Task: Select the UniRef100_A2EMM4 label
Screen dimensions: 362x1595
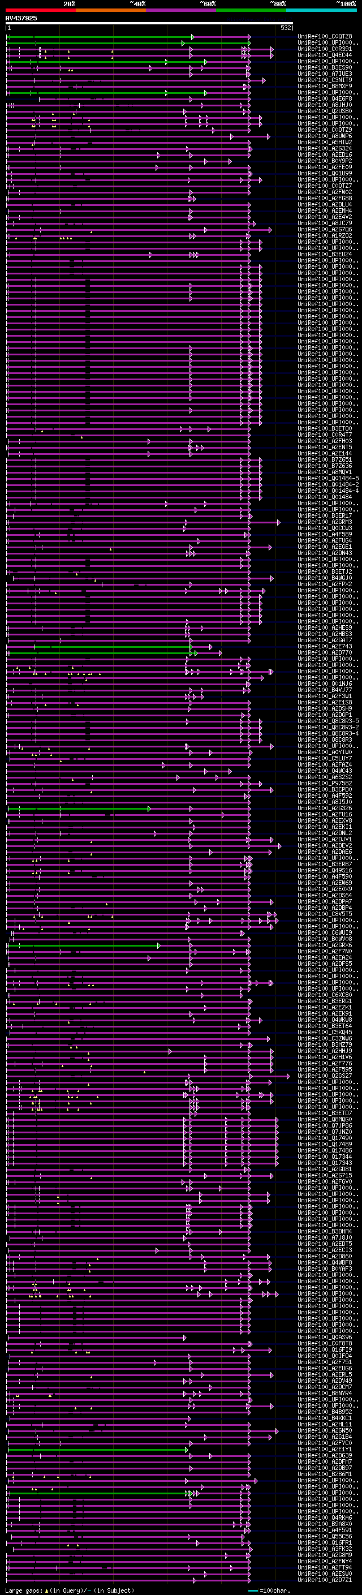Action: click(x=325, y=210)
